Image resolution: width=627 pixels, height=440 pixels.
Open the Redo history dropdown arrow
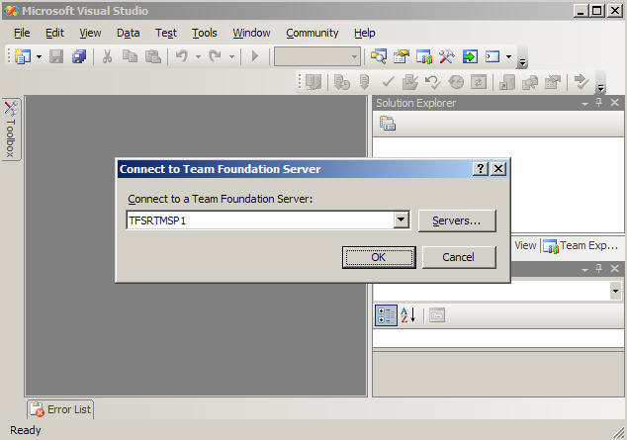[x=231, y=56]
